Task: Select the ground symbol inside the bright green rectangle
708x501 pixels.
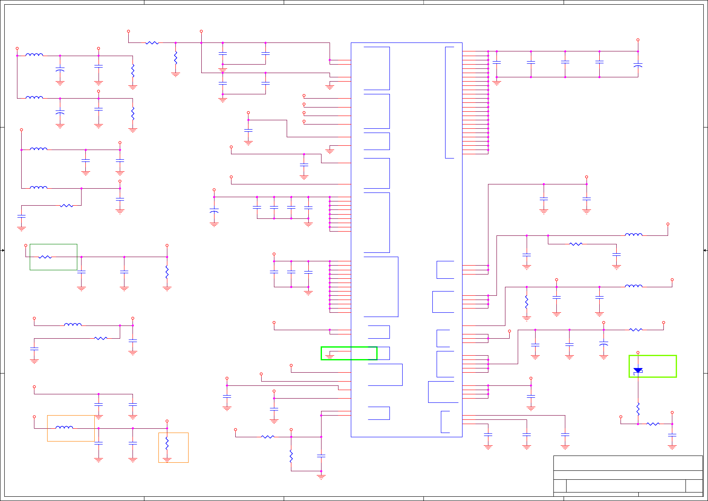Action: (x=330, y=357)
